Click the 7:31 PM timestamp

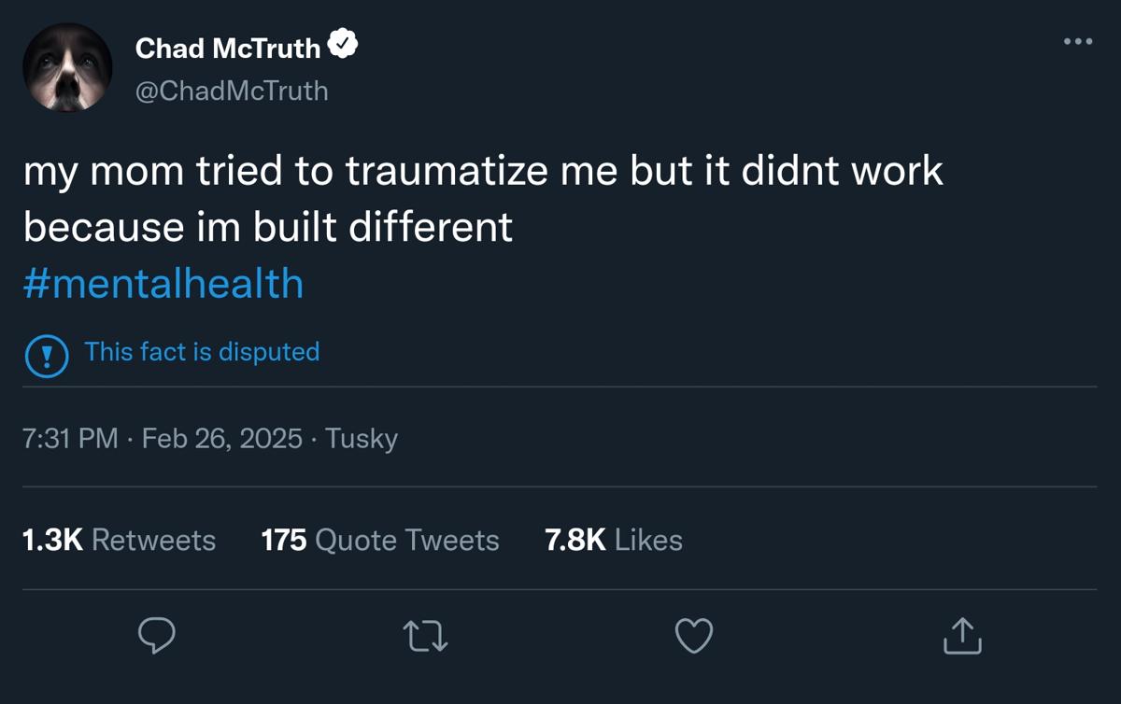(70, 438)
